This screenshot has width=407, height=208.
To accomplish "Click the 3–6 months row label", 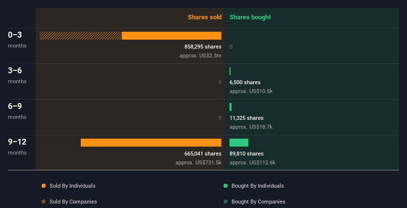I will (17, 75).
